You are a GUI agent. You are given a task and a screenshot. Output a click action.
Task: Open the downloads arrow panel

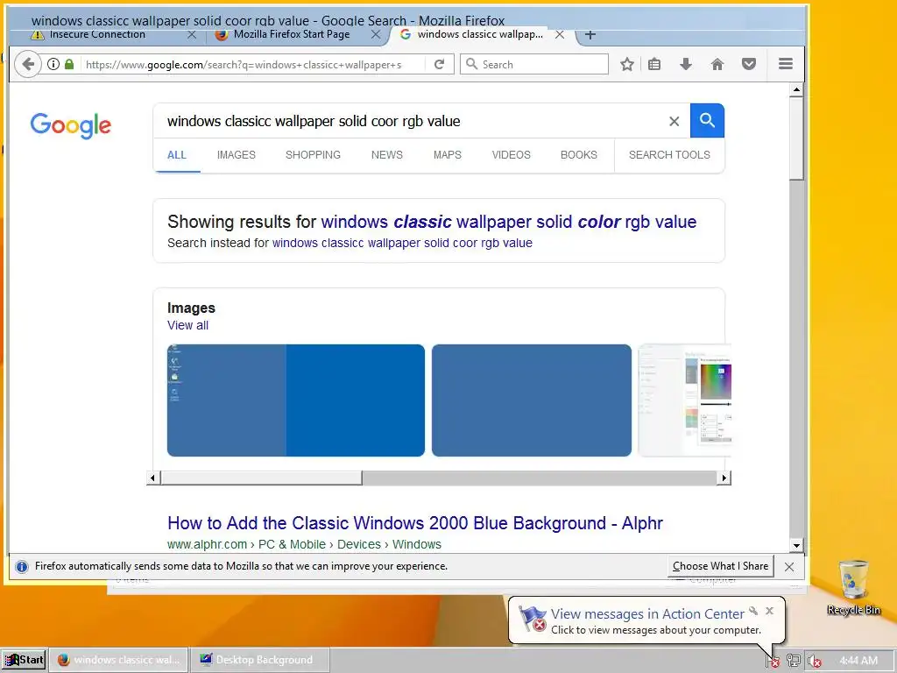coord(686,64)
